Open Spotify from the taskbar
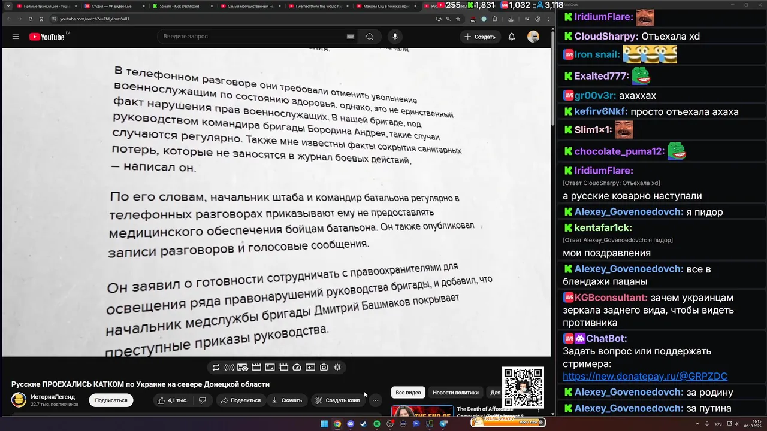This screenshot has height=431, width=767. coord(377,424)
